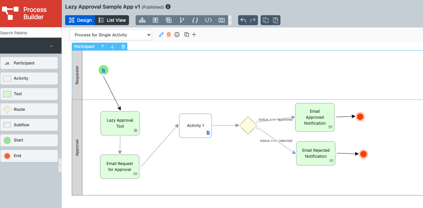Screen dimensions: 423x208
Task: Click the branch icon in toolbar
Action: click(x=182, y=20)
